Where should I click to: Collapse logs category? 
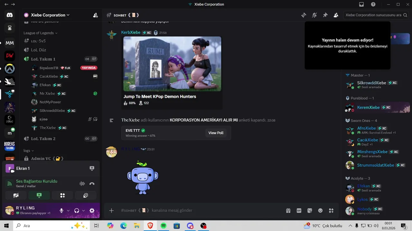pos(29,150)
